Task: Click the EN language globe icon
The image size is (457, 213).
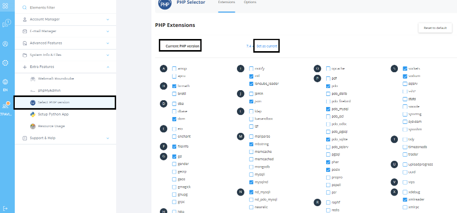Action: [5, 82]
